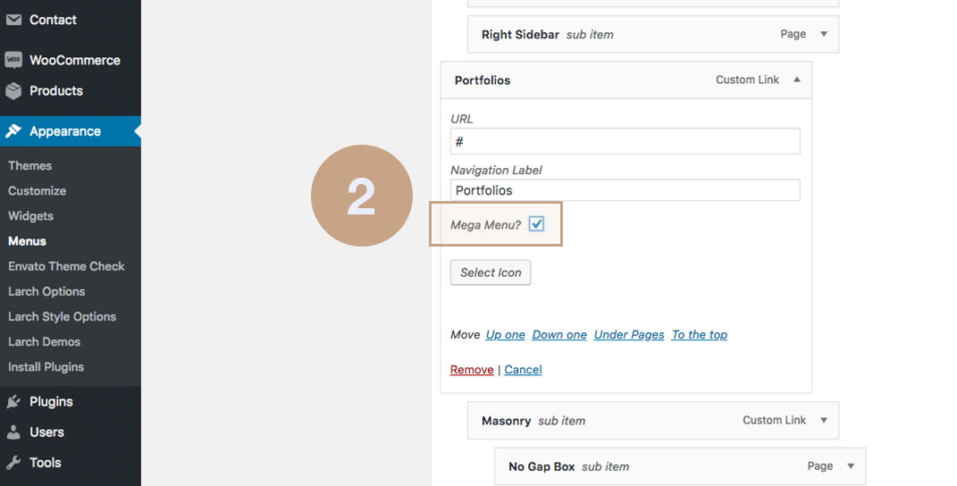
Task: Uncheck the Mega Menu checkbox
Action: 536,224
